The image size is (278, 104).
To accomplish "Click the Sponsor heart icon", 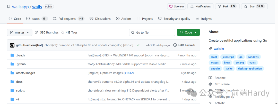I will click(171, 6).
